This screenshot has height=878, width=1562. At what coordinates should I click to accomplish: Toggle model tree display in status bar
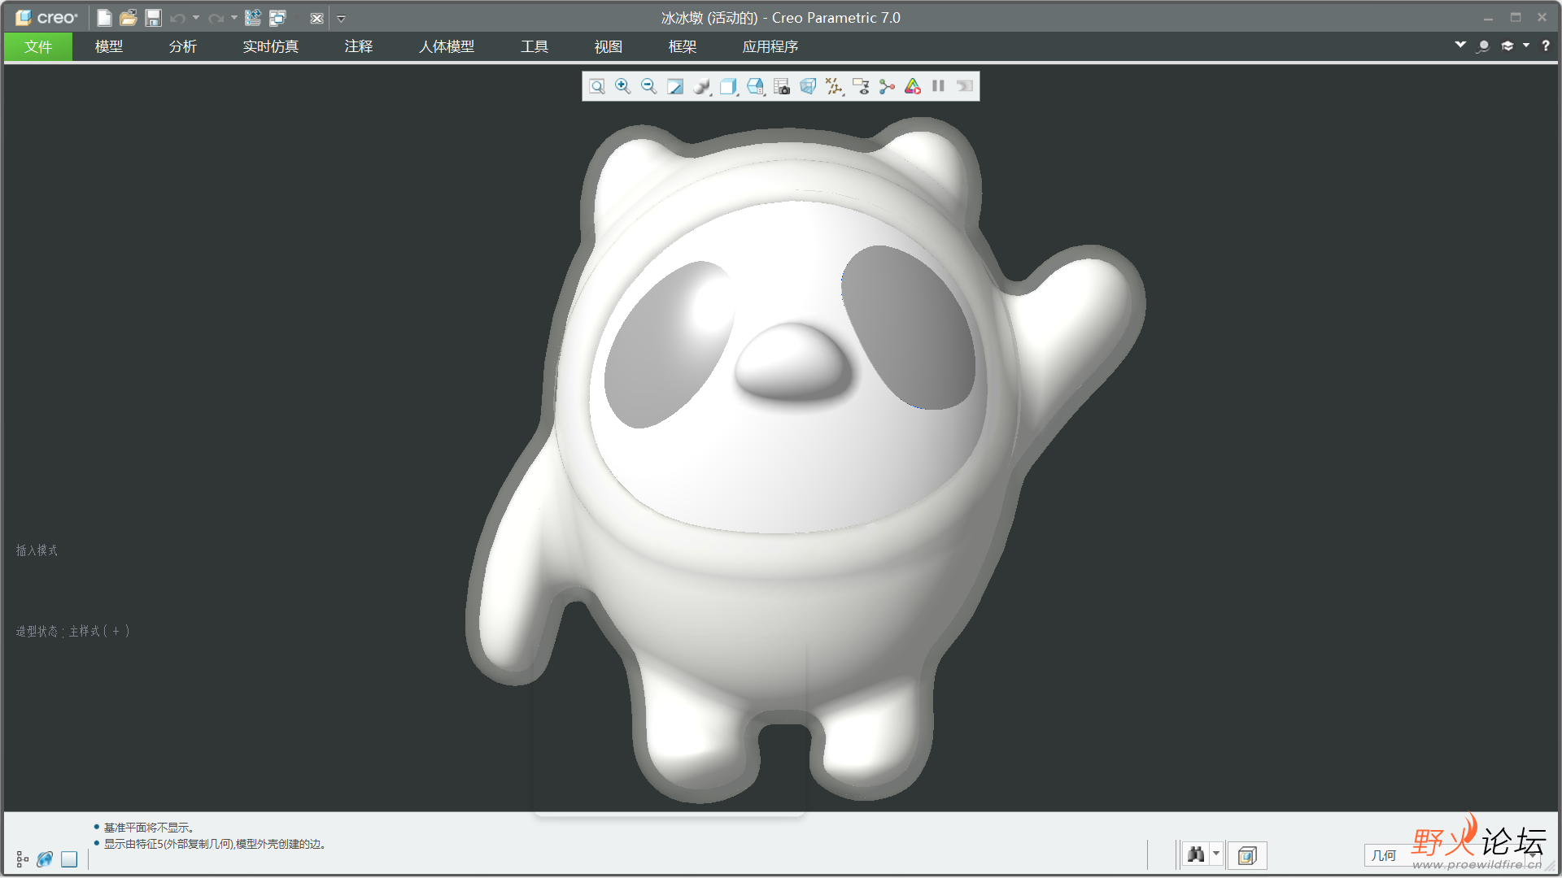coord(23,859)
